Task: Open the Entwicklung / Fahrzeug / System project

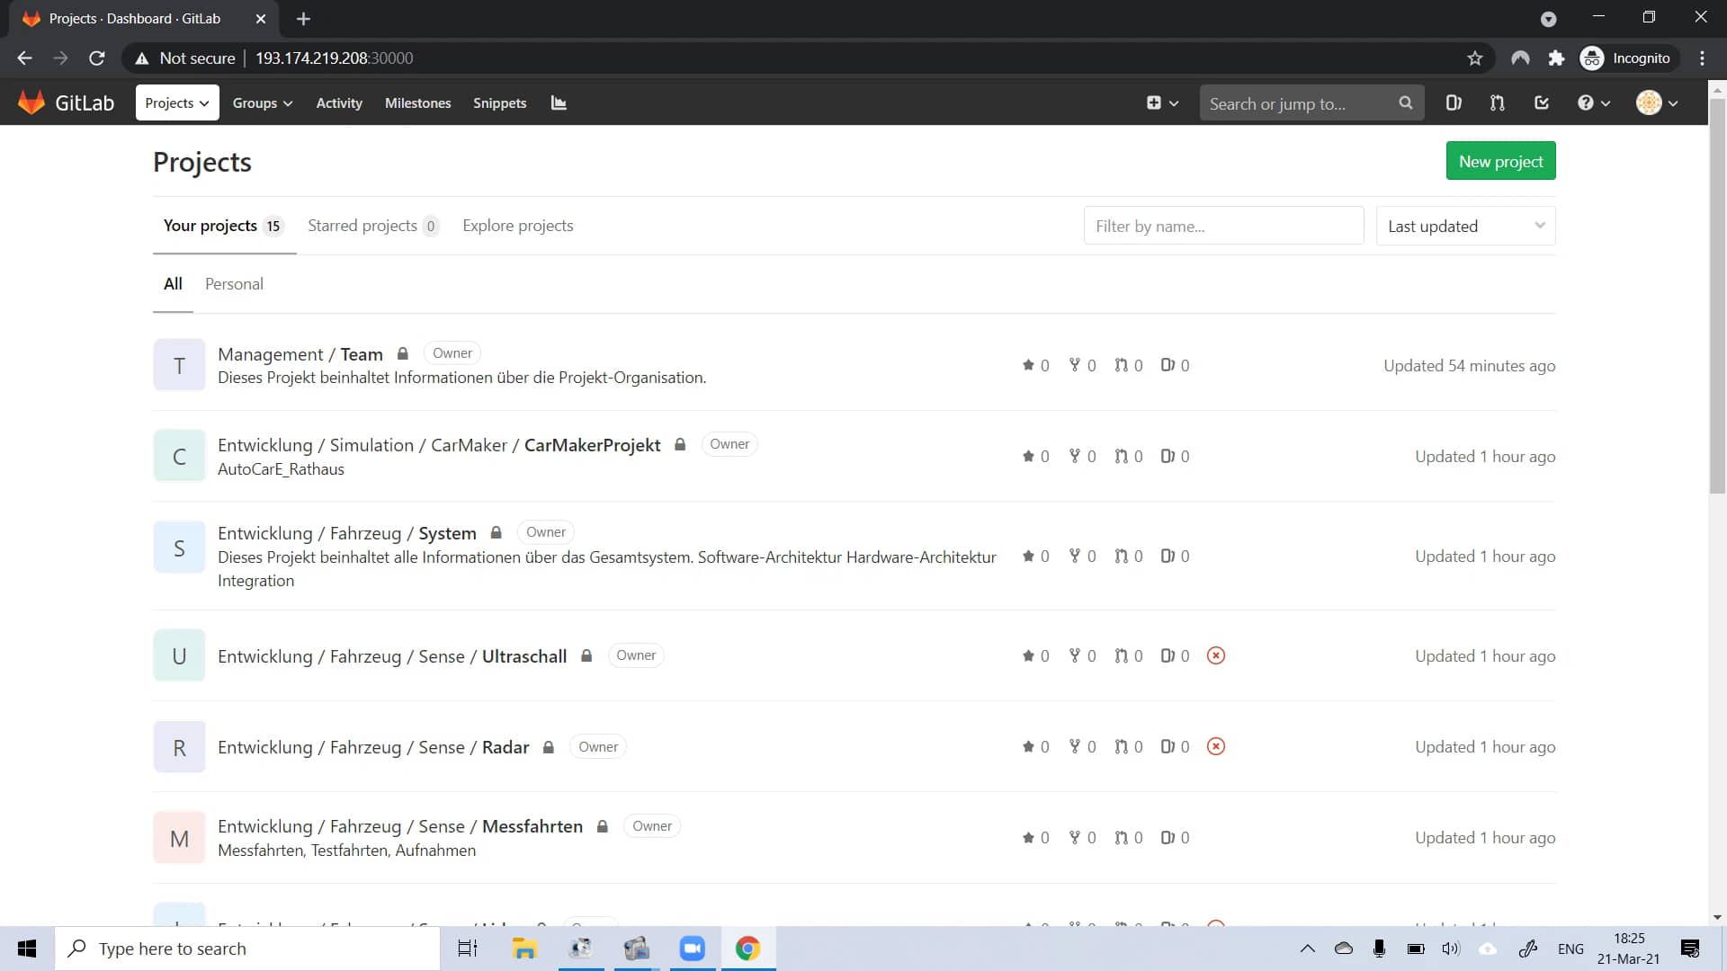Action: tap(347, 532)
